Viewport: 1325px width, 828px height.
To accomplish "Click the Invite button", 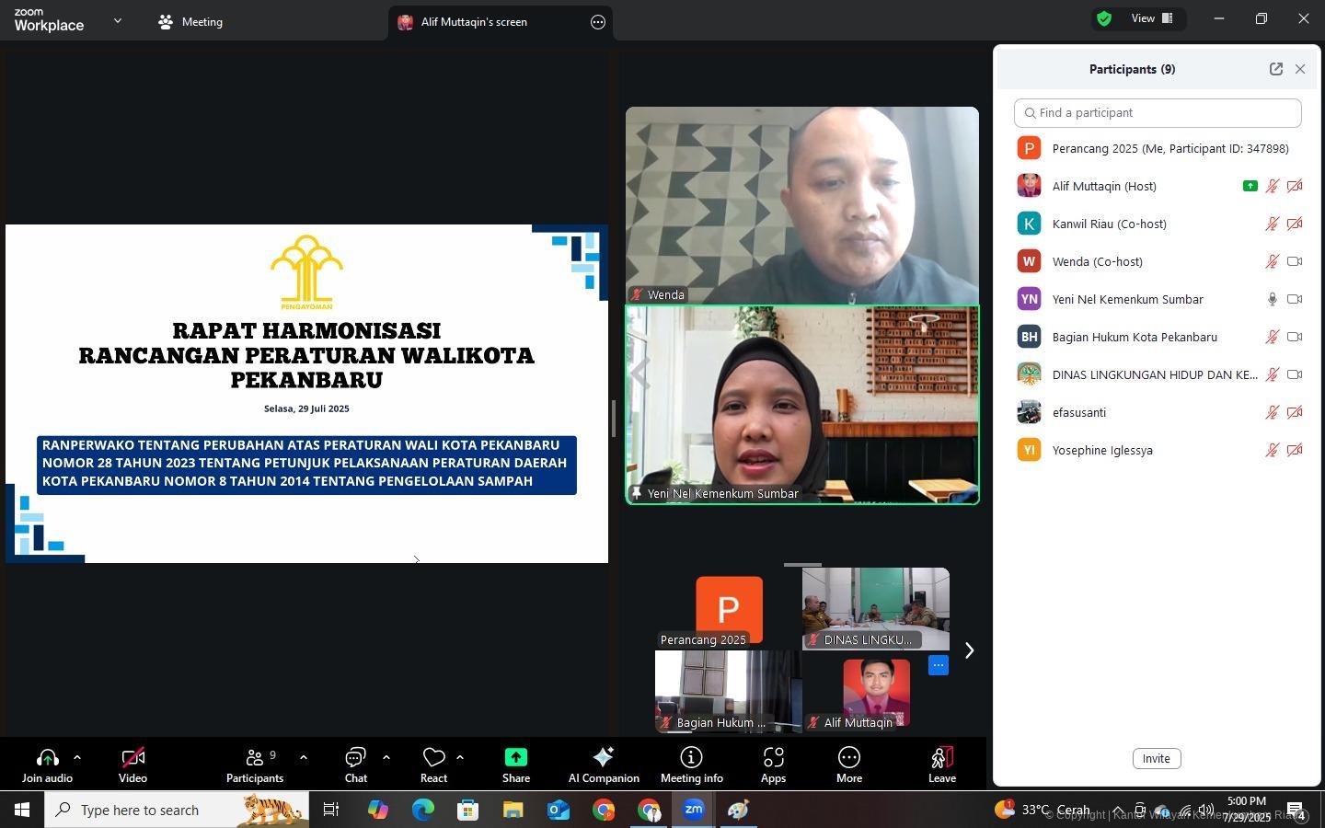I will (1156, 758).
